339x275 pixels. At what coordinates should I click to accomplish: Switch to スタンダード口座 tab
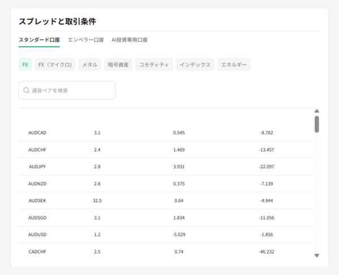pos(39,40)
